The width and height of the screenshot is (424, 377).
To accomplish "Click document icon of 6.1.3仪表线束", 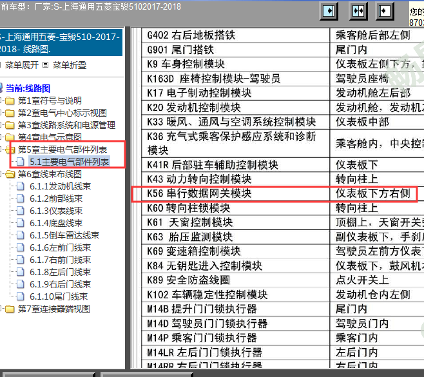I will [21, 211].
